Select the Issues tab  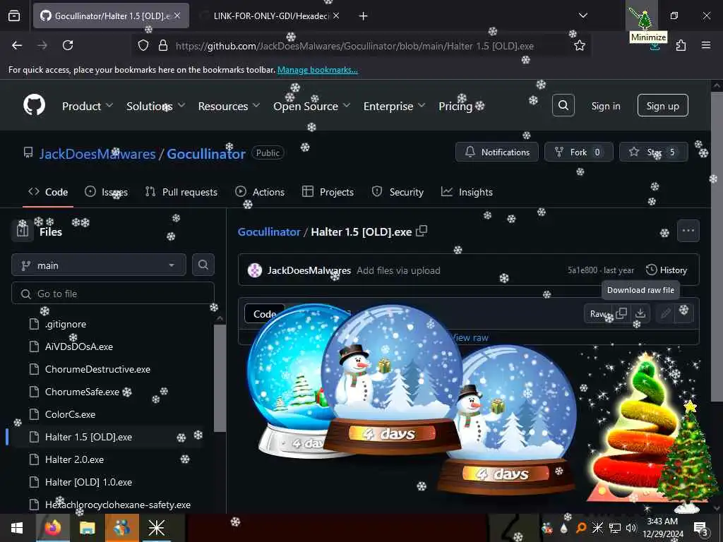(x=106, y=192)
